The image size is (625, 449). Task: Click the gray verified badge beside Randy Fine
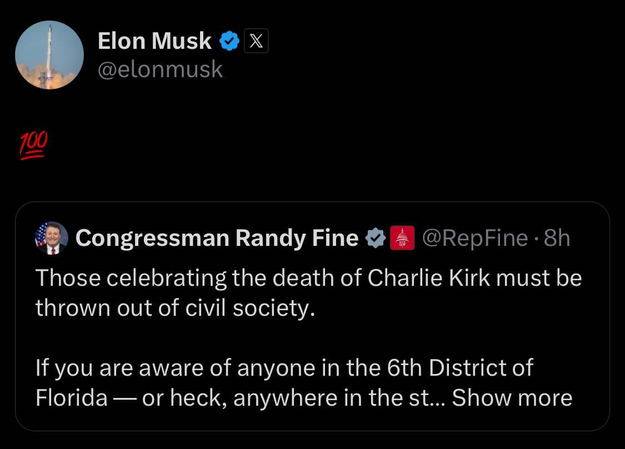click(376, 238)
